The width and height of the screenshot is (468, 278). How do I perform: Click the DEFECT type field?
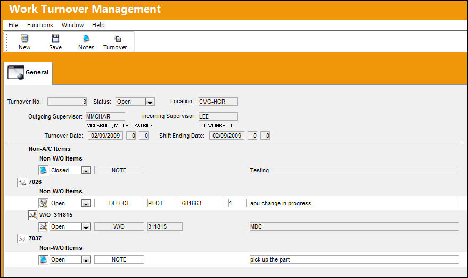[119, 203]
